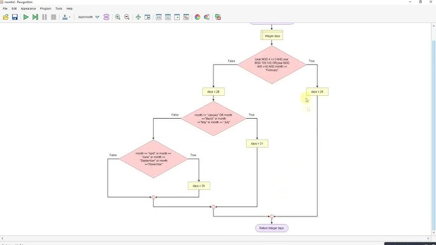Open the run speed dropdown
Screen dimensions: 436x245
(x=66, y=17)
